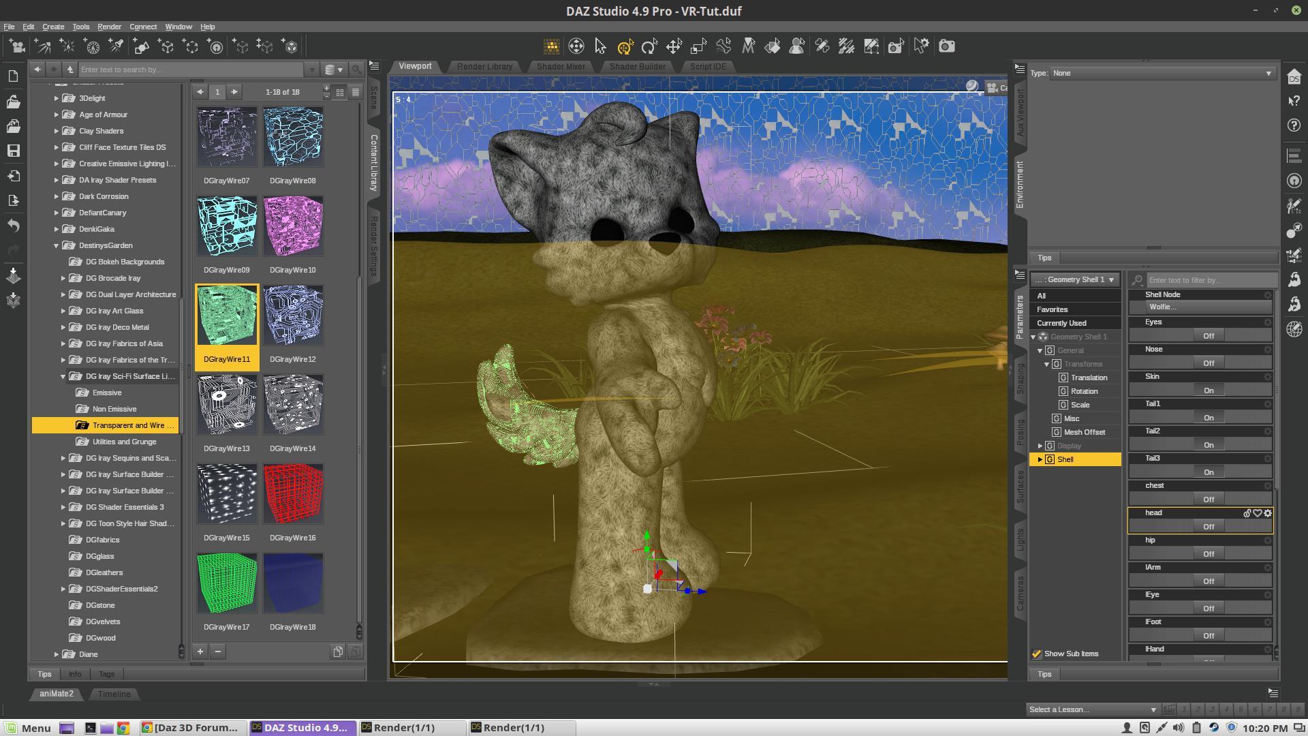Switch to the Shader Mixer tab
This screenshot has height=736, width=1308.
[x=560, y=66]
